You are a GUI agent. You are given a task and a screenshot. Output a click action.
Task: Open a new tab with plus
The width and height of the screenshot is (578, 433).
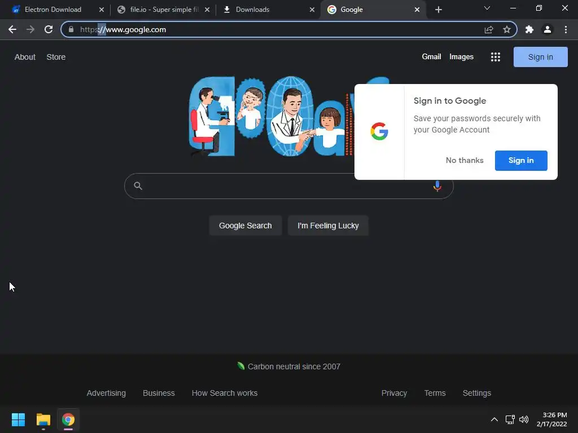coord(438,10)
